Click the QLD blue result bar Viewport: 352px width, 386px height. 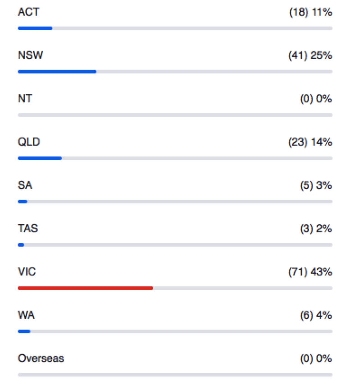click(x=40, y=158)
